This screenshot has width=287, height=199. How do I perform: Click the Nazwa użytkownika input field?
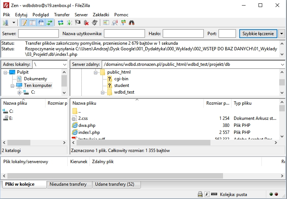click(x=125, y=34)
